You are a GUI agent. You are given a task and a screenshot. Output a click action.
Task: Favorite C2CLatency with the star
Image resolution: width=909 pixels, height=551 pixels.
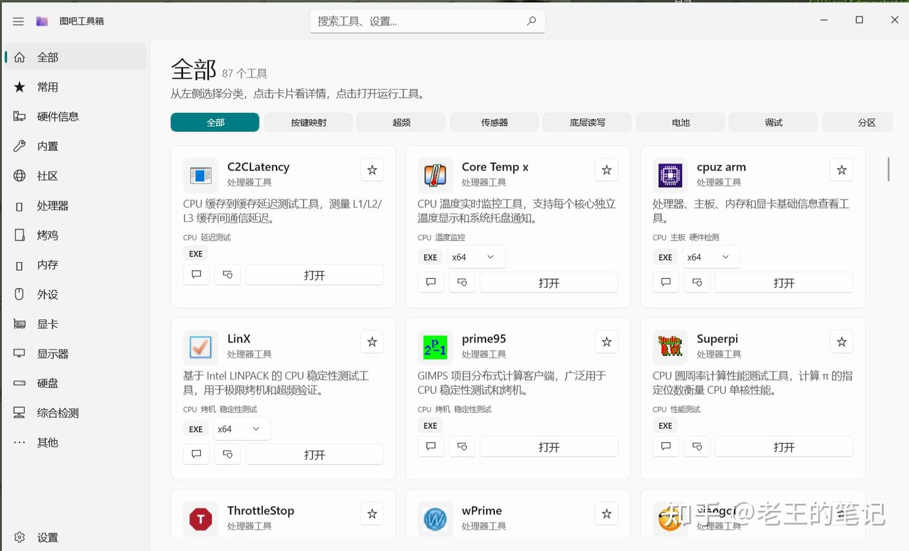tap(372, 170)
